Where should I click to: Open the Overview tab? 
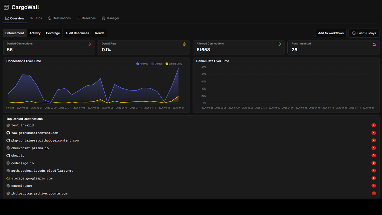point(15,18)
